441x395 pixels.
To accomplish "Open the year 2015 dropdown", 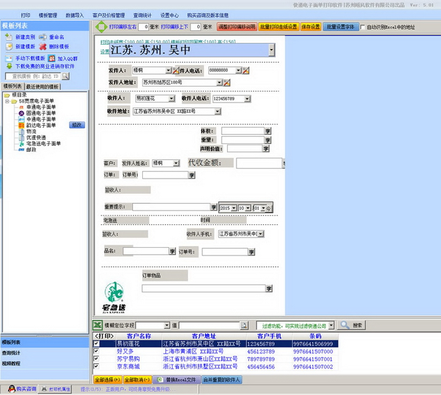I will click(234, 208).
